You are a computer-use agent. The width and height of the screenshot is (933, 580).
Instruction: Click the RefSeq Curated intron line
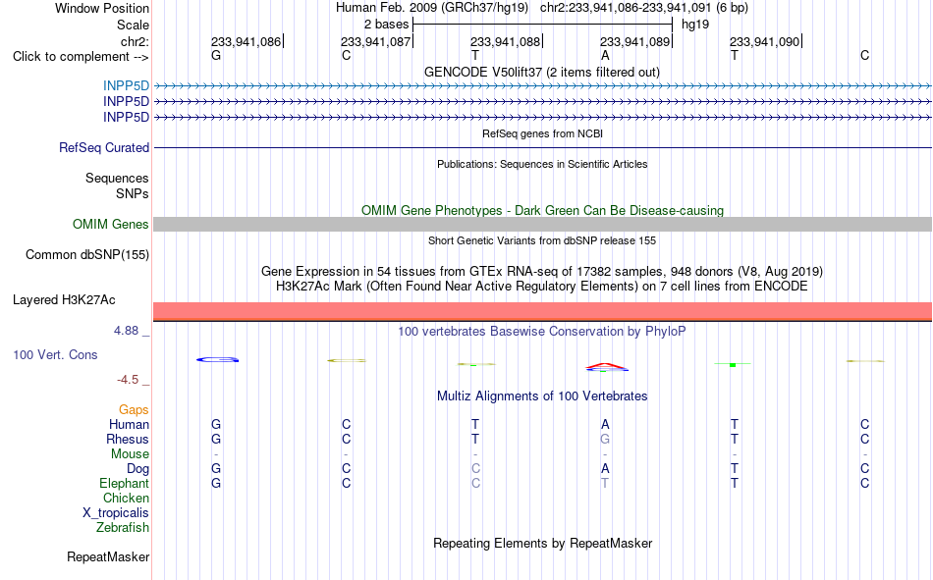coord(542,147)
